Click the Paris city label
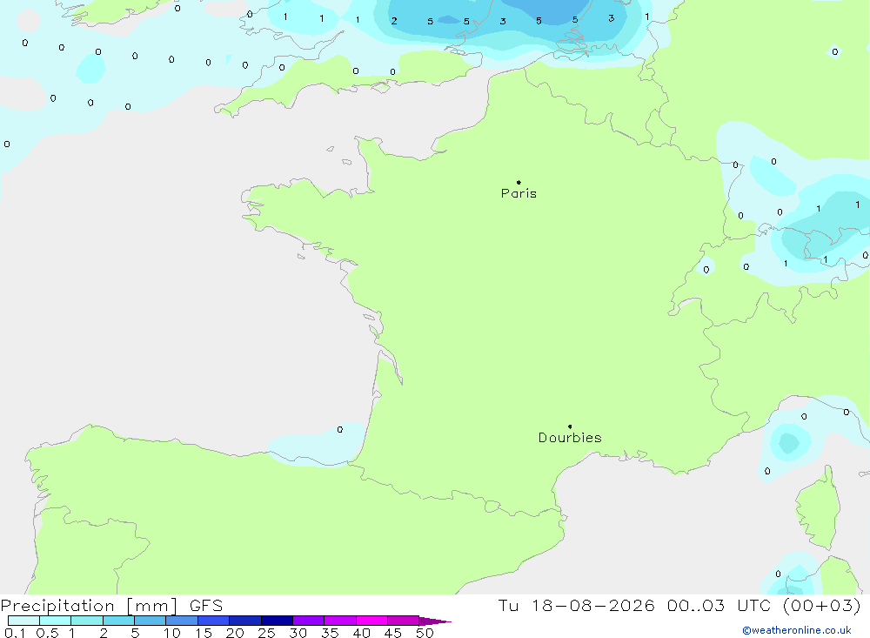The height and width of the screenshot is (638, 870). click(519, 194)
